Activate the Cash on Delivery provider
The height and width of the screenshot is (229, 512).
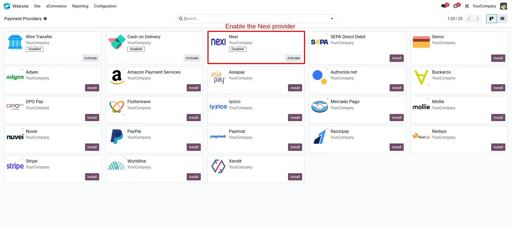coord(192,58)
